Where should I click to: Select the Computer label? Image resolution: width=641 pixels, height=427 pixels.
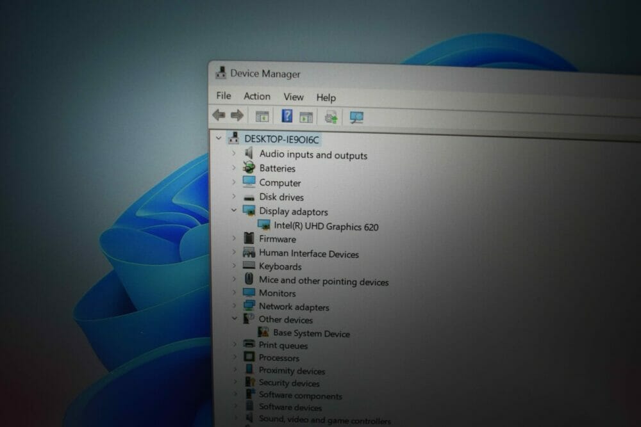280,183
